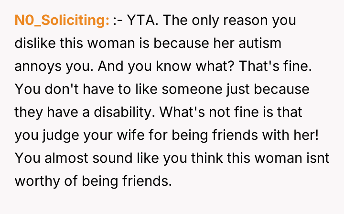Viewport: 344px width, 214px height.
Task: Click the ":-" separator after the username
Action: coord(118,21)
